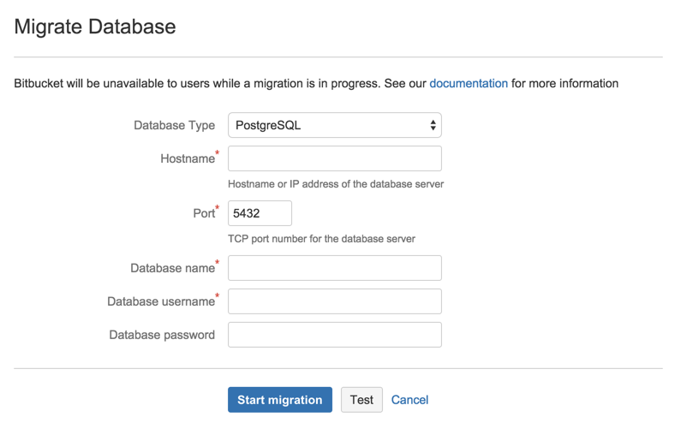This screenshot has height=429, width=675.
Task: Start the migration with the blue button
Action: [280, 400]
